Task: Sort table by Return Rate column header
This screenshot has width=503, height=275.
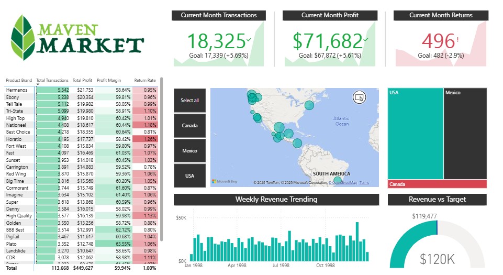Action: (144, 80)
